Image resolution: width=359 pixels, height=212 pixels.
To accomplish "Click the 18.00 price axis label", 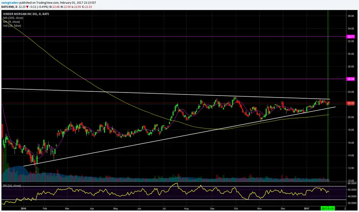I will 351,130.
